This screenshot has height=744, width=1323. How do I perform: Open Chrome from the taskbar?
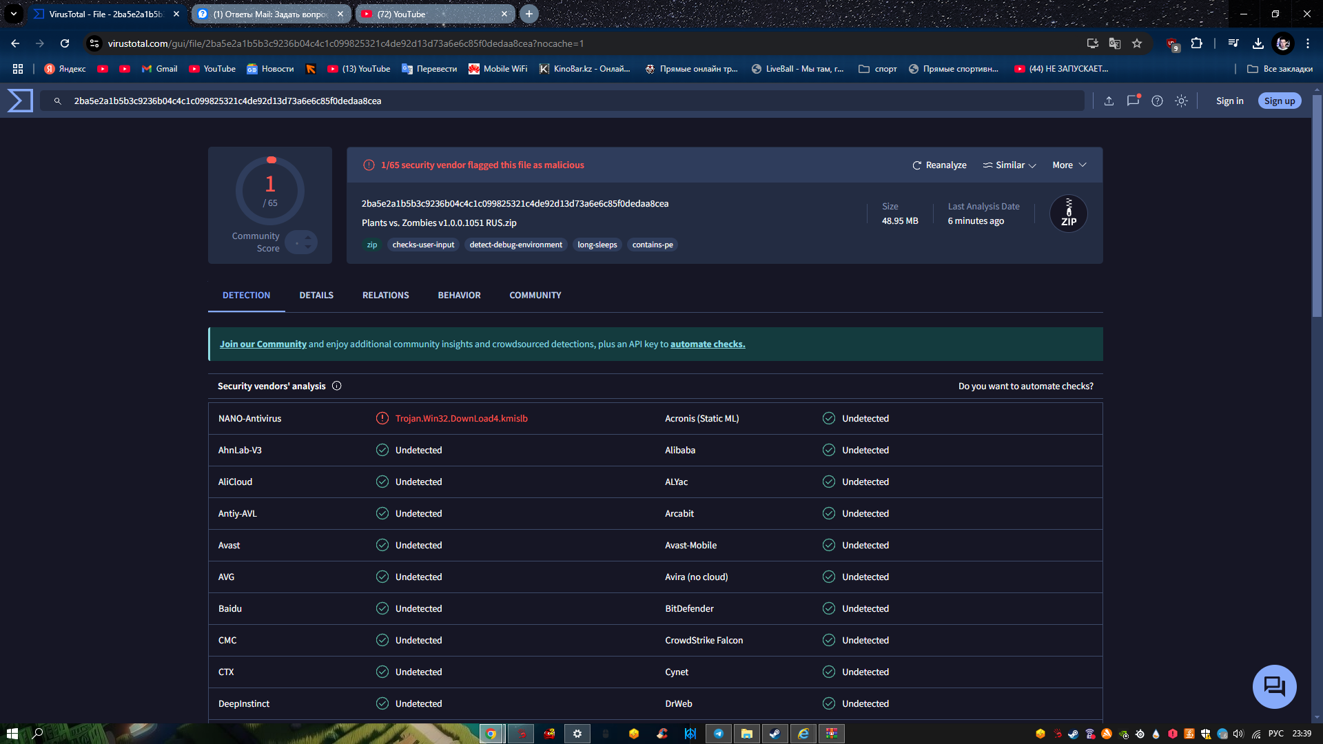click(x=491, y=734)
